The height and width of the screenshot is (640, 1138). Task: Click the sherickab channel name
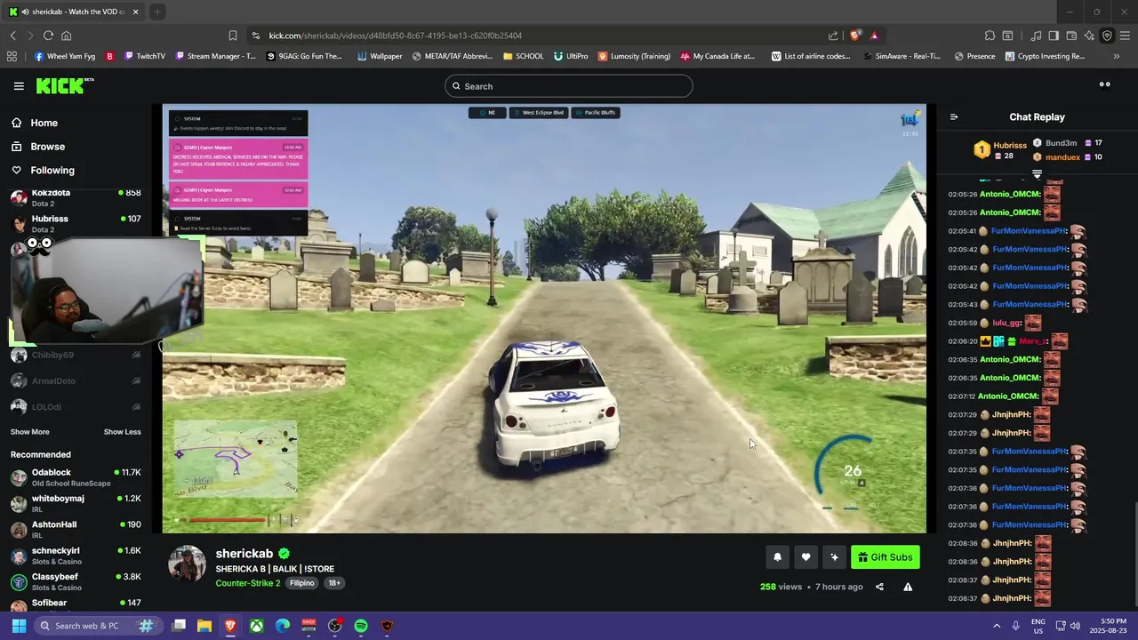click(x=244, y=554)
